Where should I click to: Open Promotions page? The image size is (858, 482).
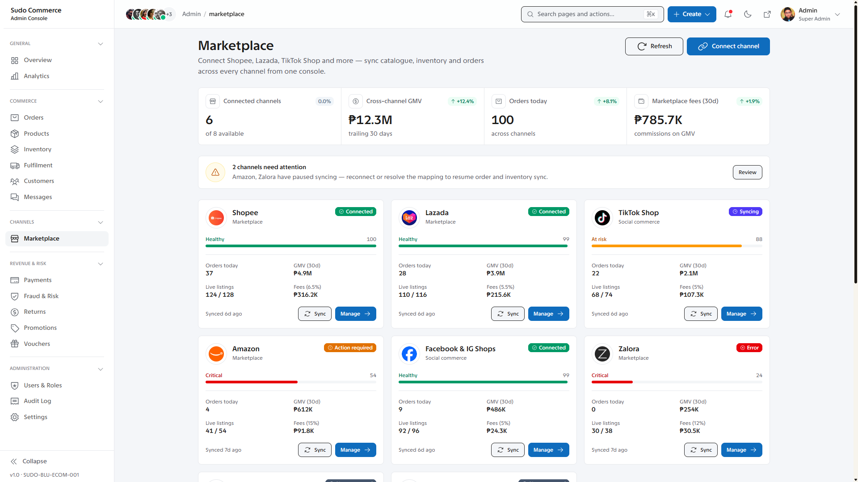pos(57,328)
